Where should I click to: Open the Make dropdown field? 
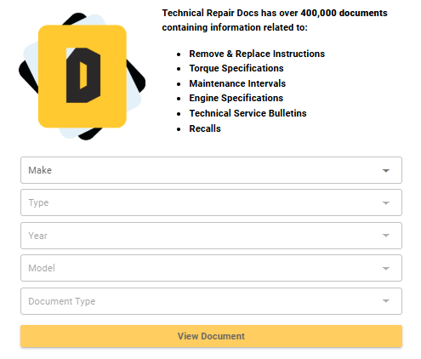(211, 170)
